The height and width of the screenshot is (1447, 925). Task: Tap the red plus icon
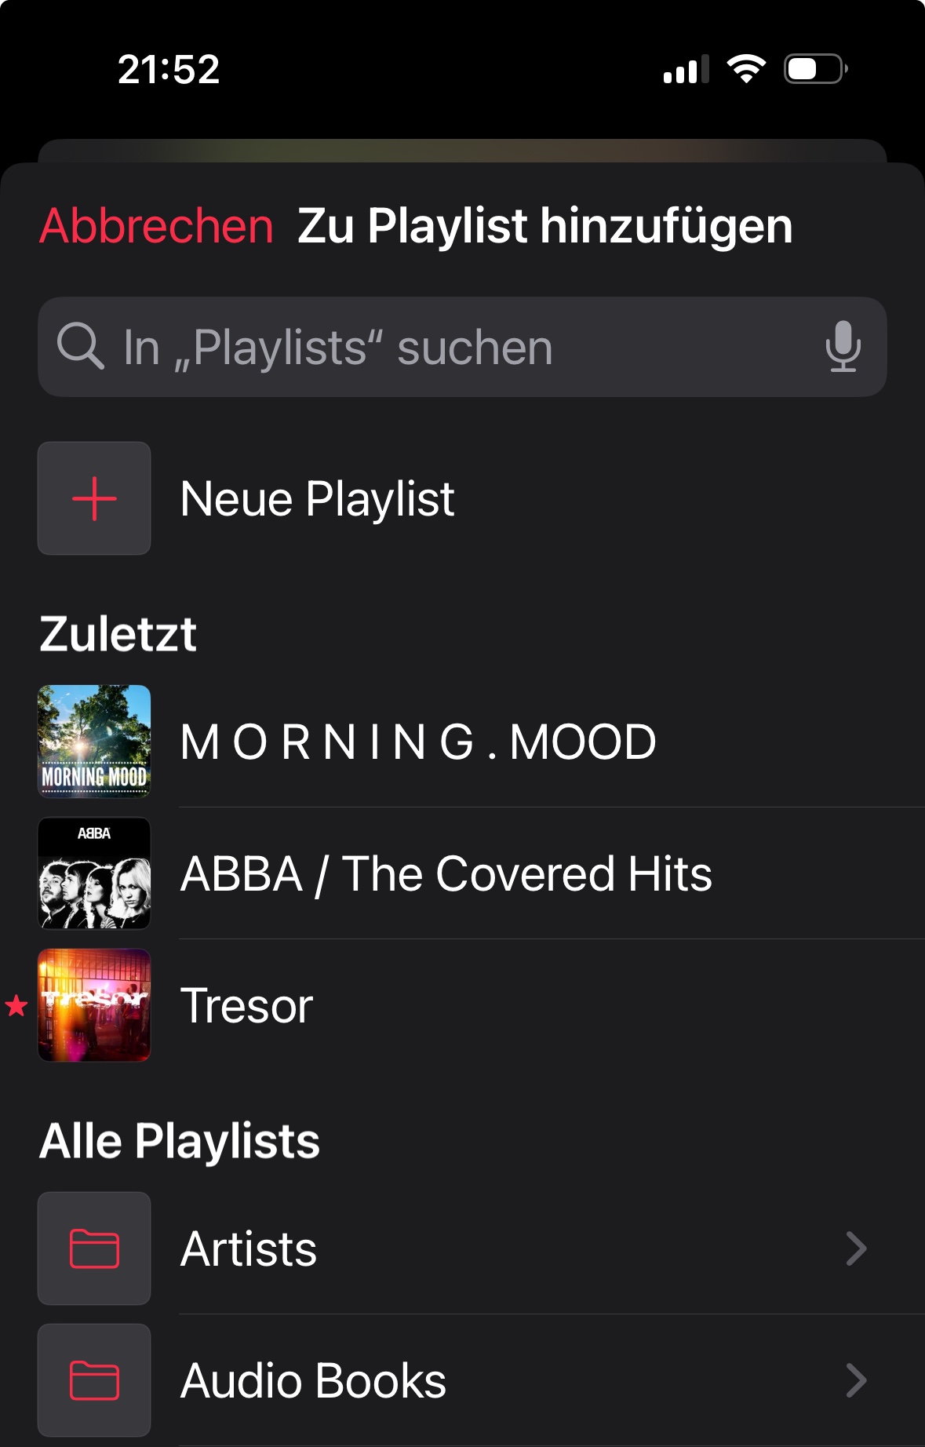point(94,498)
